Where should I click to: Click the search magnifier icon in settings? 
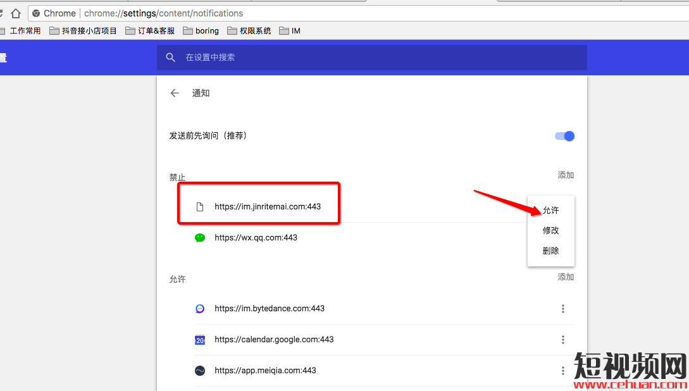point(170,58)
